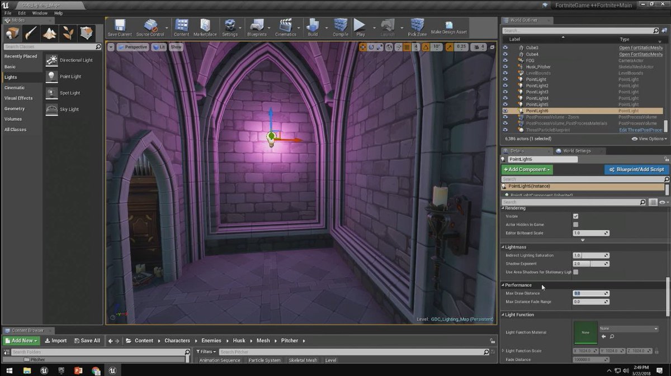671x376 pixels.
Task: Select Landscape mode mountain icon
Action: (49, 33)
